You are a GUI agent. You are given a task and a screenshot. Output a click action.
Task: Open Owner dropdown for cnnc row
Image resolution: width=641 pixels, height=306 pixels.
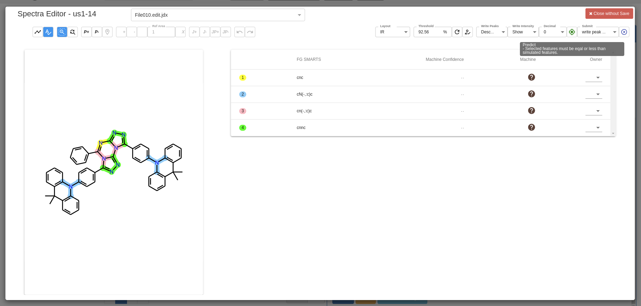[x=594, y=128]
